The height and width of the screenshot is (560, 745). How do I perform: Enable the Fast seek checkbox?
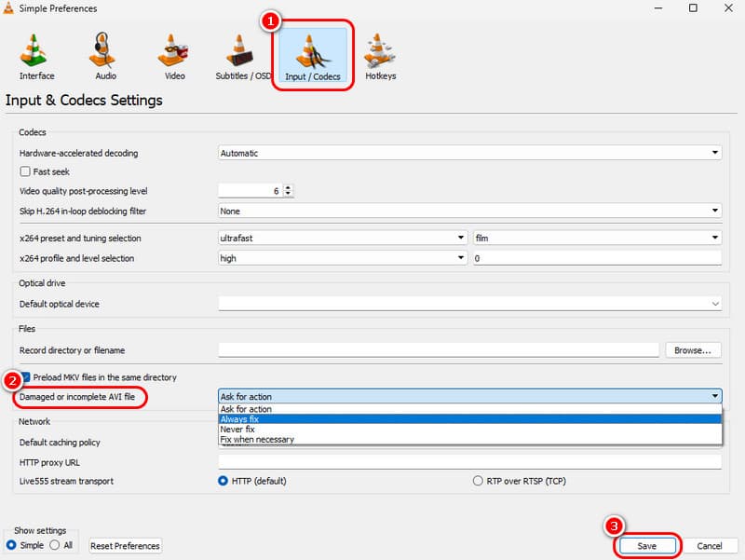25,171
